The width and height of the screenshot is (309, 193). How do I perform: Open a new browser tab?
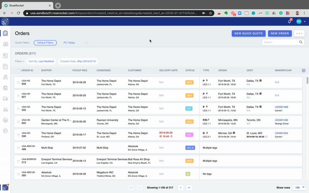(58, 5)
